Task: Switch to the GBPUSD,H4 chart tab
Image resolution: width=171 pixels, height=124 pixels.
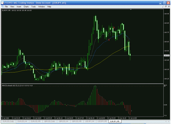Action: point(63,121)
